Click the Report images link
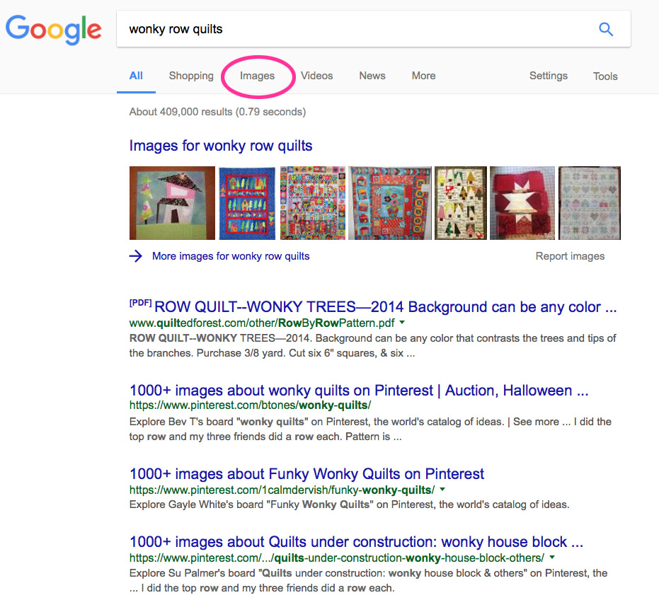This screenshot has height=600, width=659. (x=570, y=256)
